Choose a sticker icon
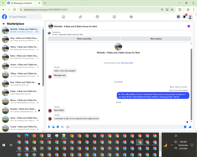 (x=58, y=127)
